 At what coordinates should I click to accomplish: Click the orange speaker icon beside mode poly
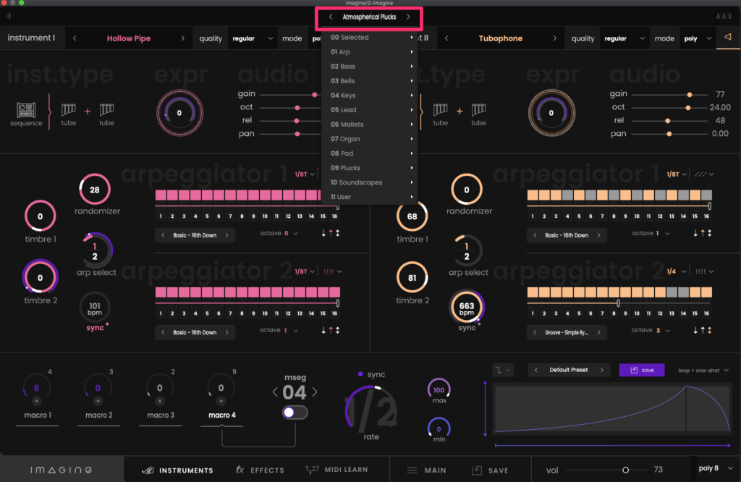point(728,38)
